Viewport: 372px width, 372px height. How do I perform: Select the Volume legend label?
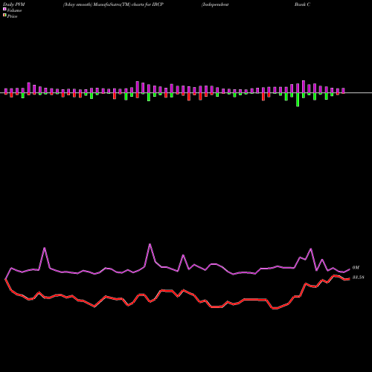(14, 10)
